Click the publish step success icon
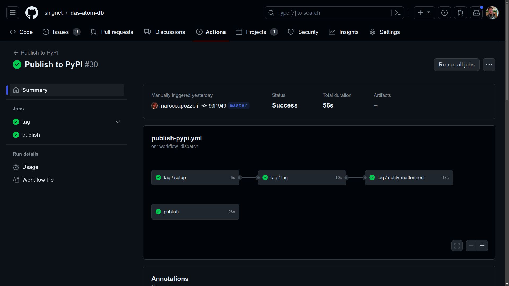The height and width of the screenshot is (286, 509). pos(159,212)
